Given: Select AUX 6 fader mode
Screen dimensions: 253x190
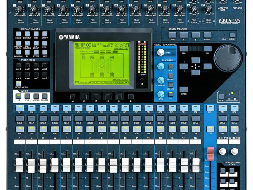Looking at the screenshot, I should pos(27,74).
